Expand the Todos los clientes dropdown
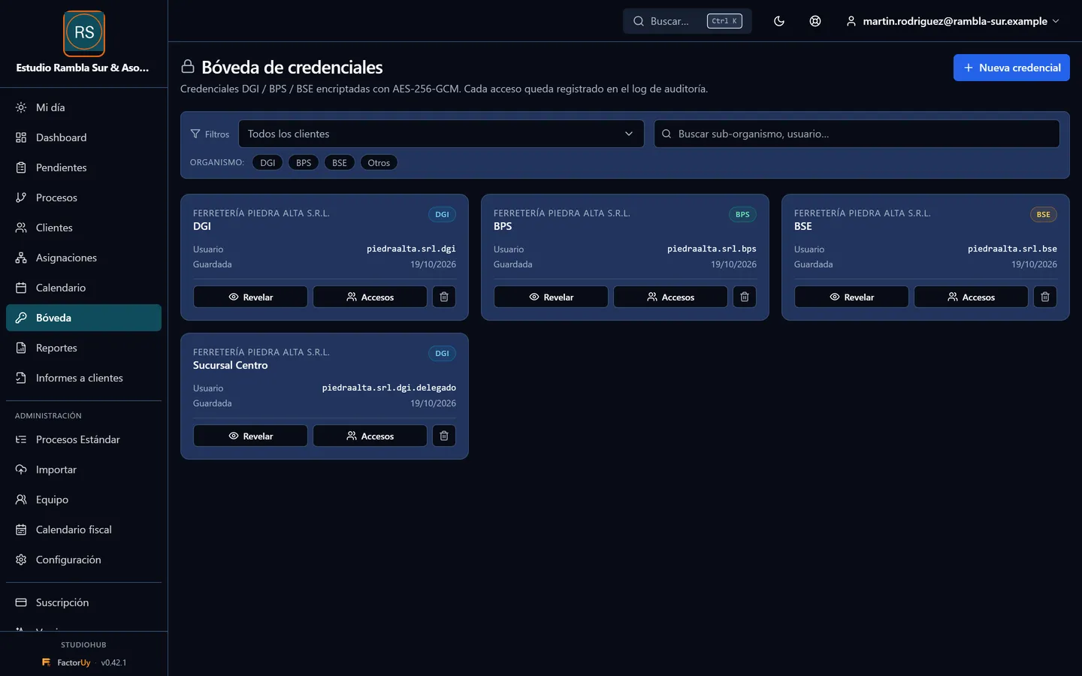 pos(441,134)
